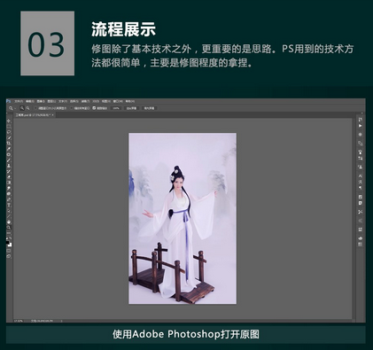Click the Photoshop Ps logo icon

click(x=8, y=101)
